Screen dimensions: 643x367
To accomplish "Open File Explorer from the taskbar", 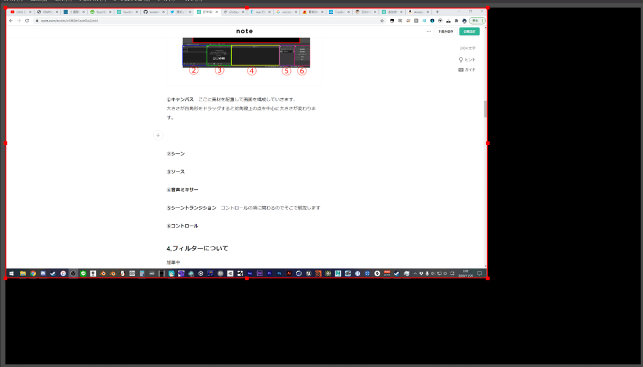I will click(x=23, y=273).
